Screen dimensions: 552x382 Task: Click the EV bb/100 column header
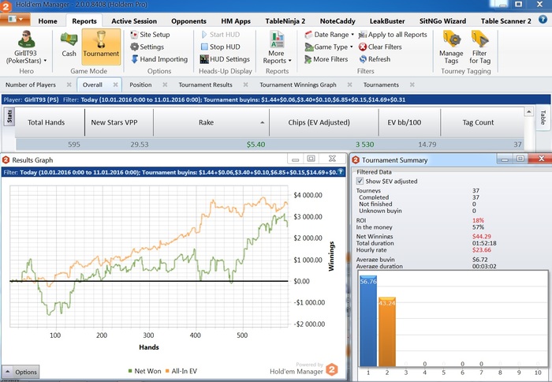[x=409, y=122]
